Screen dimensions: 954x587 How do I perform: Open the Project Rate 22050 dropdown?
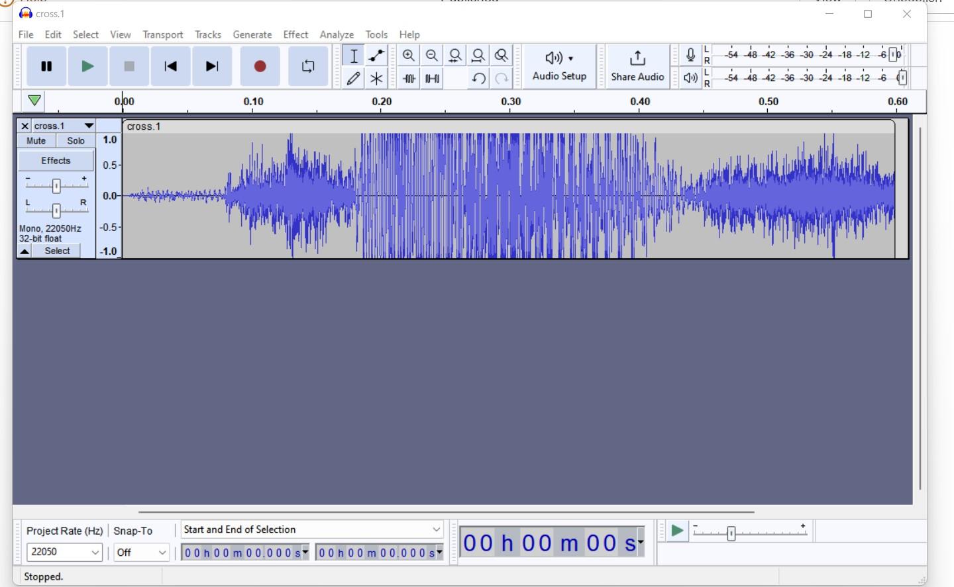pos(64,552)
